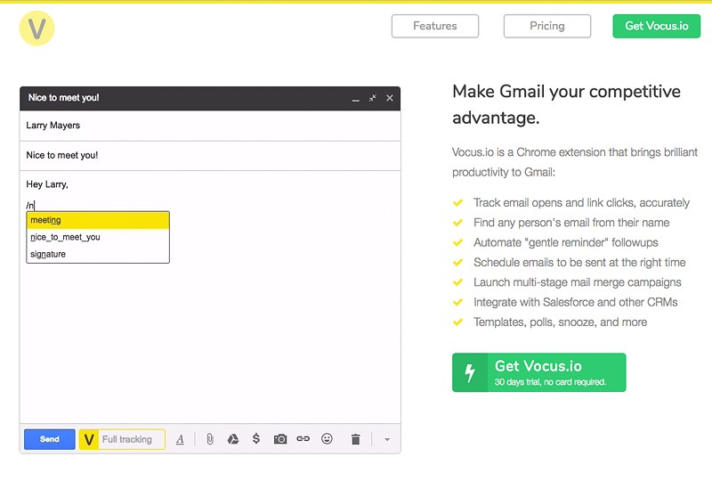Click Integrate with Salesforce and other CRMs
712x481 pixels.
[x=575, y=302]
